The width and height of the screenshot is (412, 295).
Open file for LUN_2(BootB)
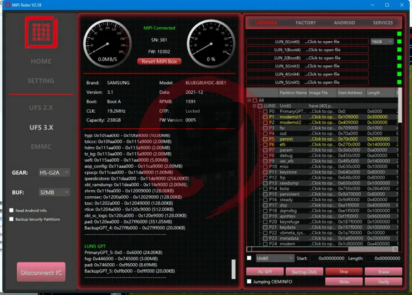coord(307,58)
